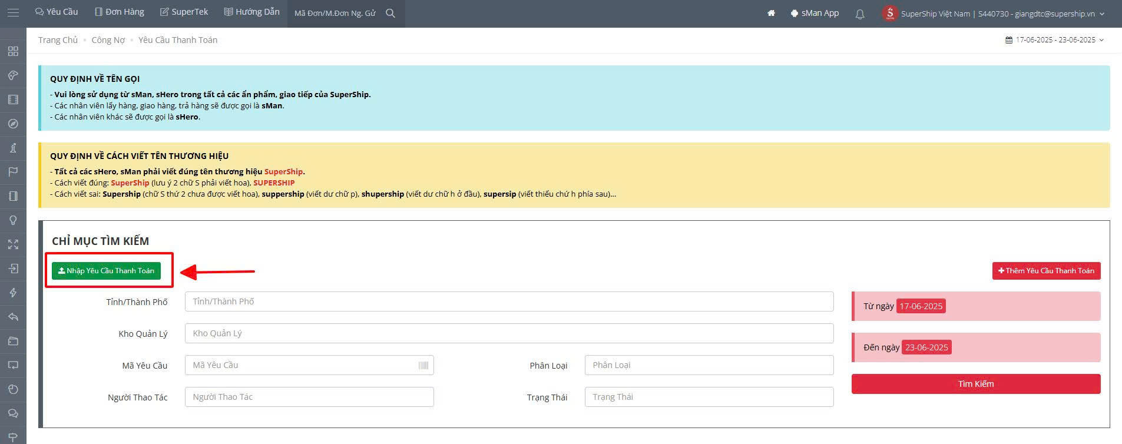This screenshot has height=444, width=1122.
Task: Open the film strip sidebar icon
Action: 13,100
